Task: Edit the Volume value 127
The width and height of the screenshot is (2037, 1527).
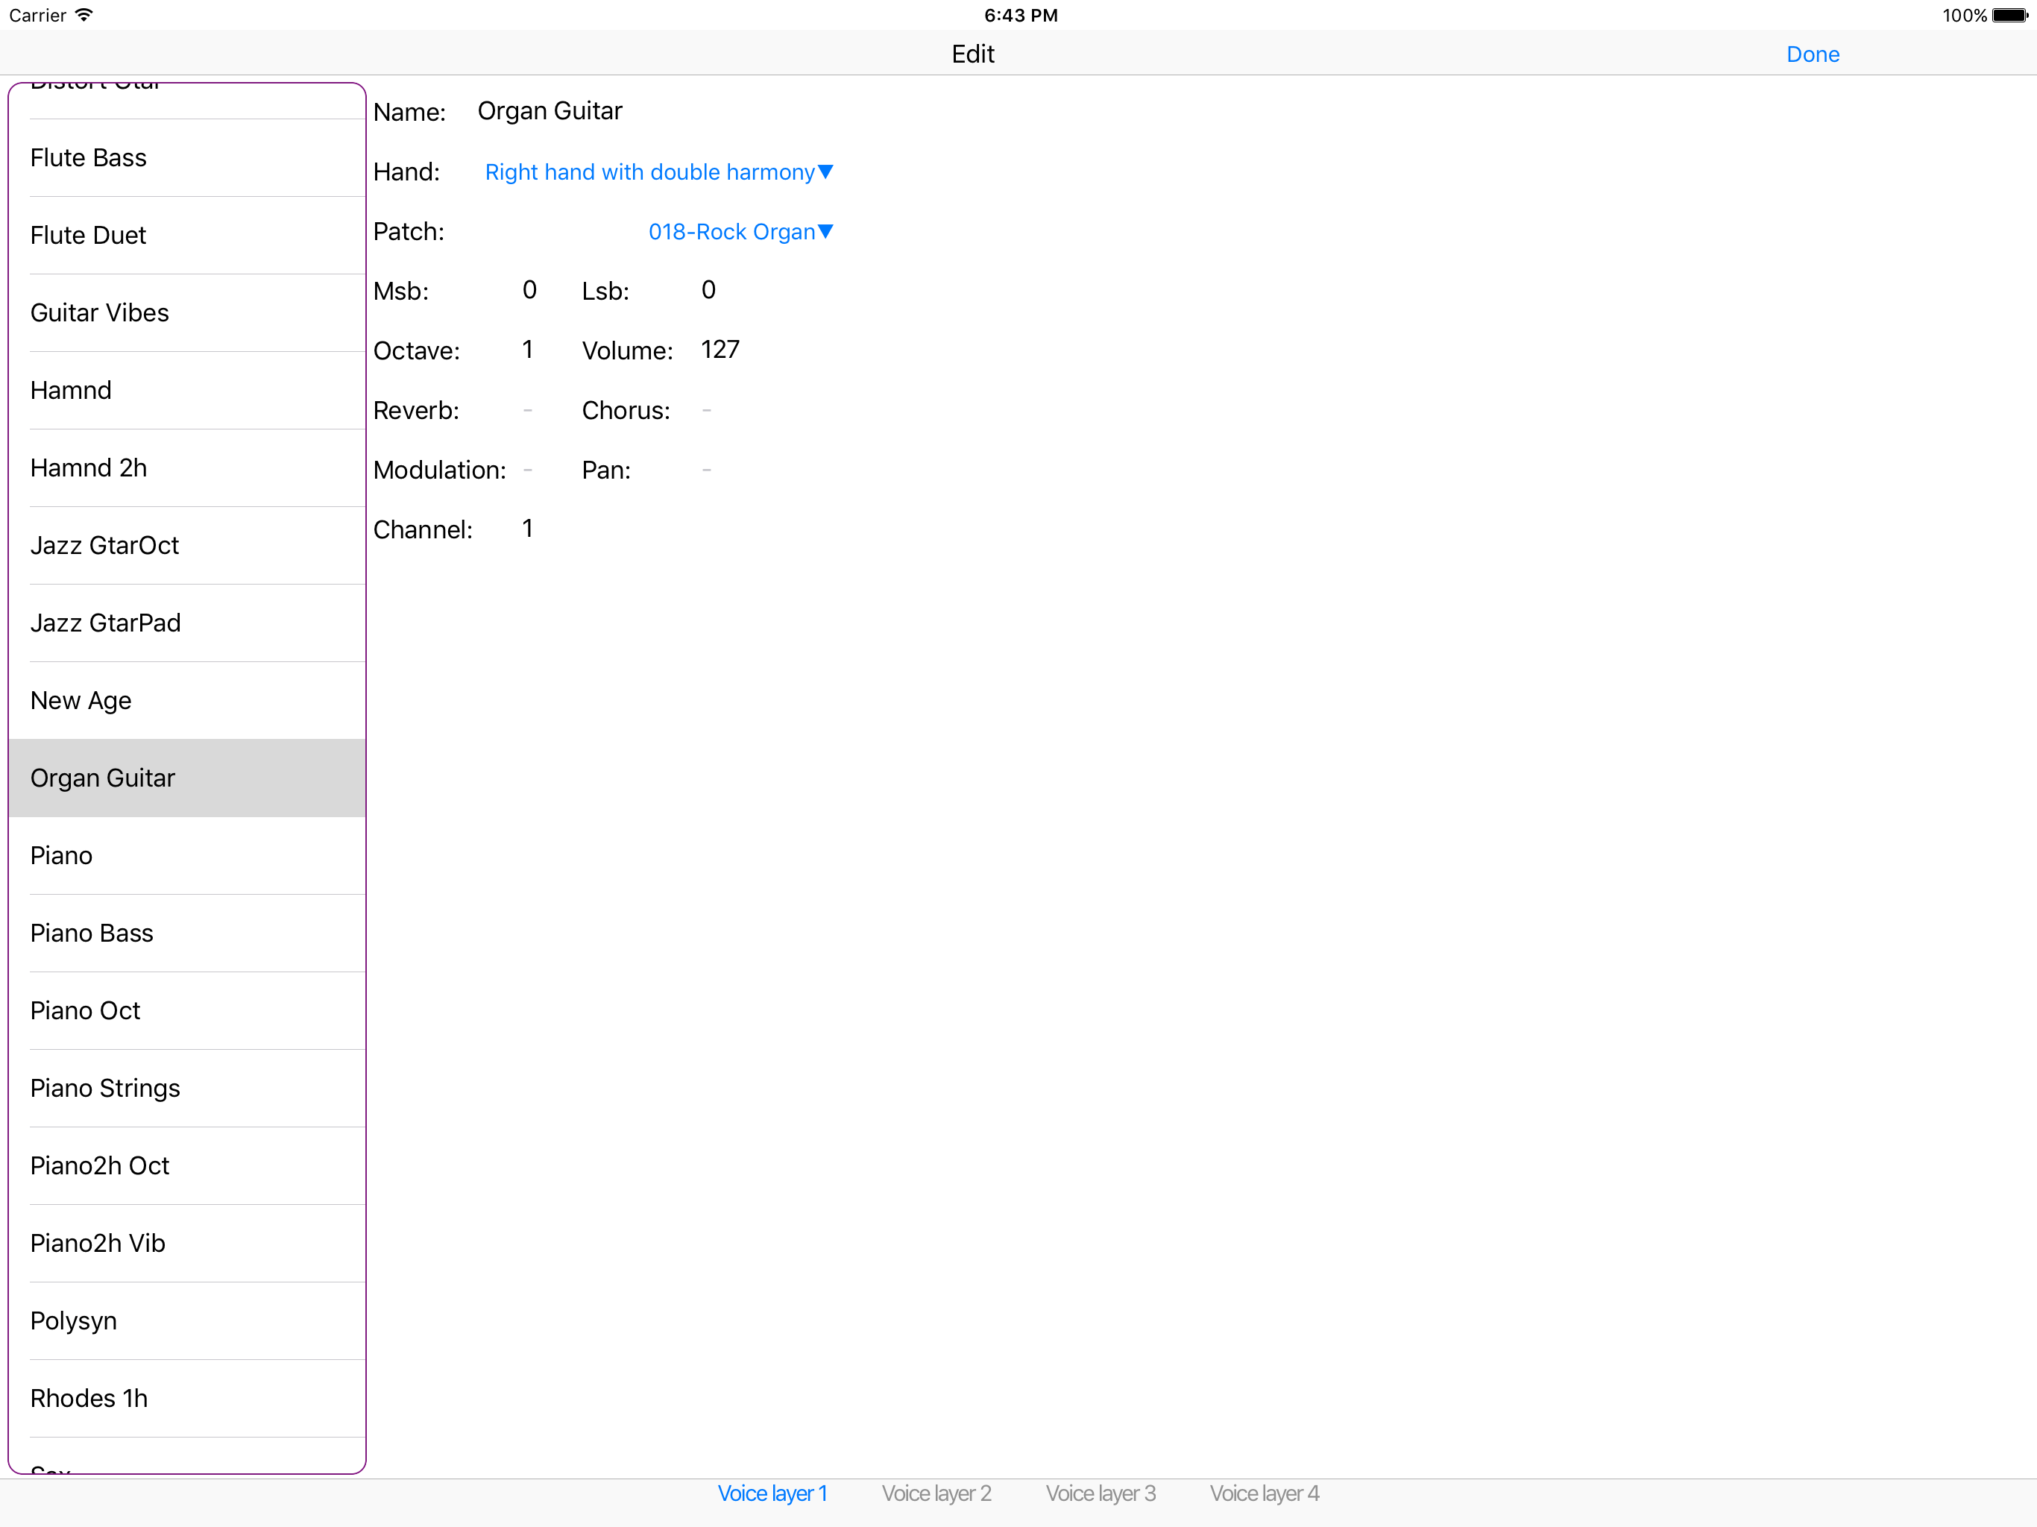Action: coord(720,351)
